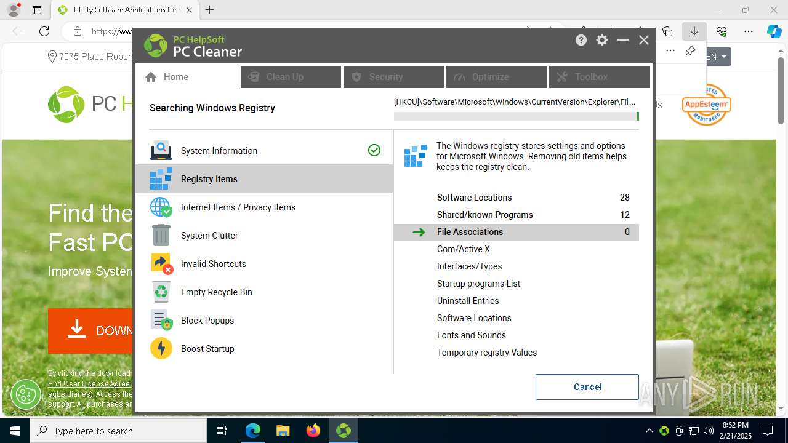The height and width of the screenshot is (443, 788).
Task: Switch to the Toolbox tab
Action: [x=599, y=77]
